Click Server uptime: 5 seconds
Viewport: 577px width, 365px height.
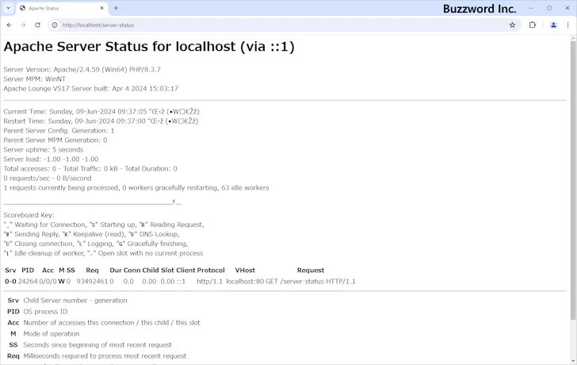(44, 149)
